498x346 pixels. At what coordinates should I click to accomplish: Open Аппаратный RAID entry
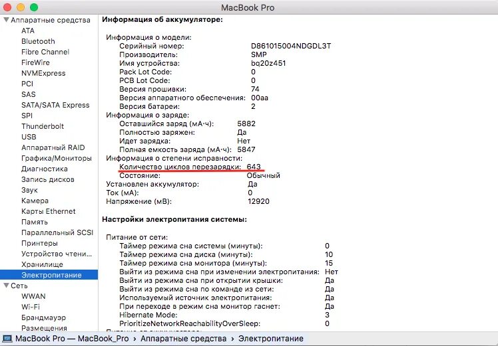pos(53,147)
